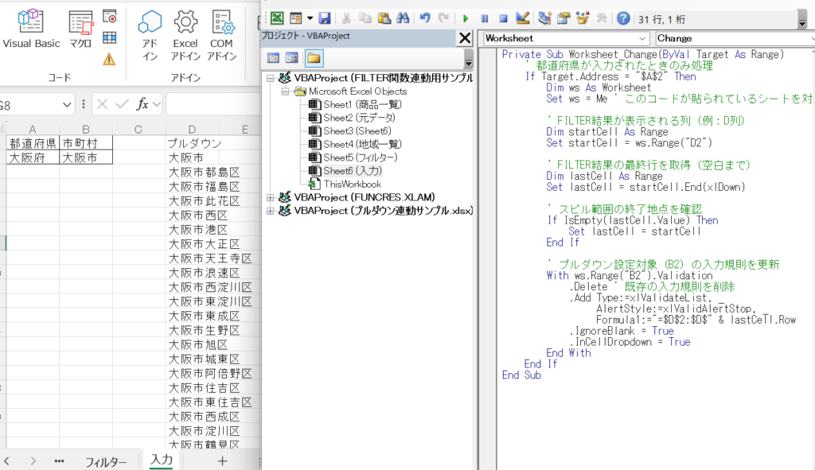Go to previous sheet tab arrow
The width and height of the screenshot is (815, 470).
click(6, 461)
